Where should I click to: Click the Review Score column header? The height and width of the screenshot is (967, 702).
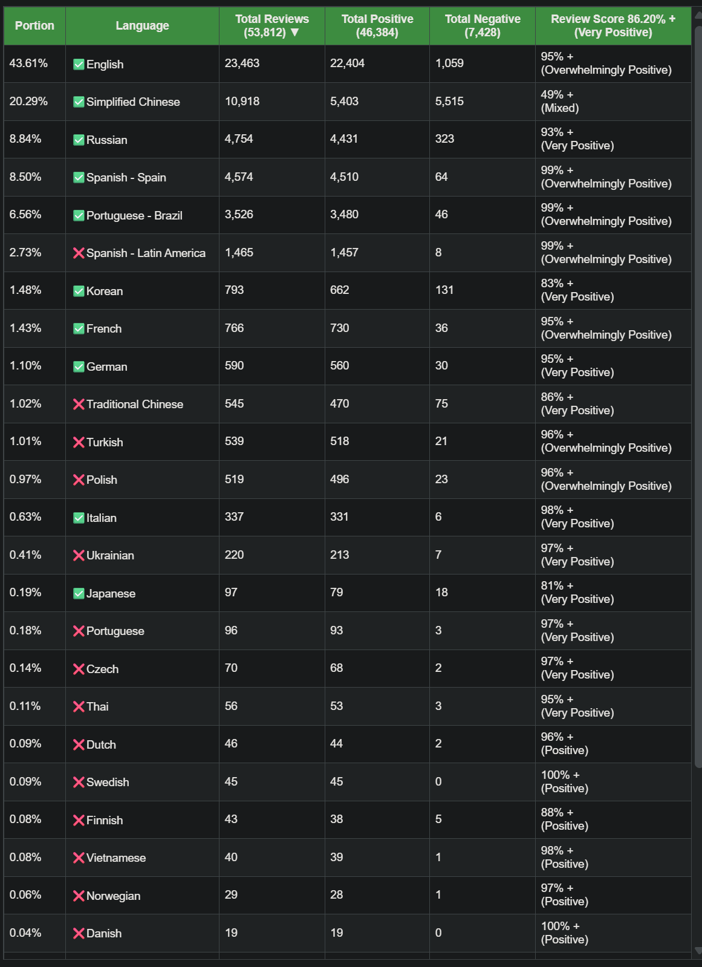613,25
